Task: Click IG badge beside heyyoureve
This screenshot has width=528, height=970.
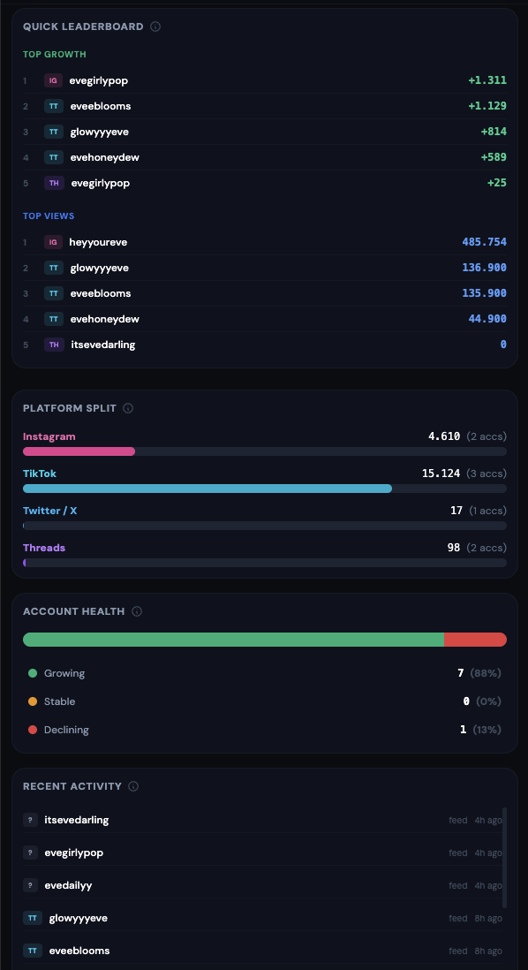Action: [x=53, y=242]
